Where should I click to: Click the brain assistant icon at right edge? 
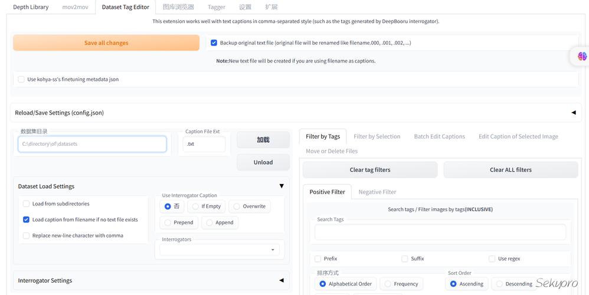(582, 57)
